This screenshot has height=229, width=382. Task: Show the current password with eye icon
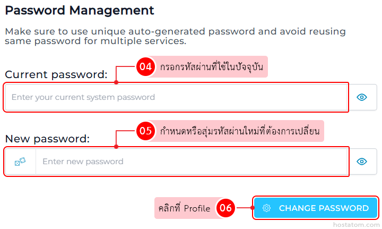point(362,97)
